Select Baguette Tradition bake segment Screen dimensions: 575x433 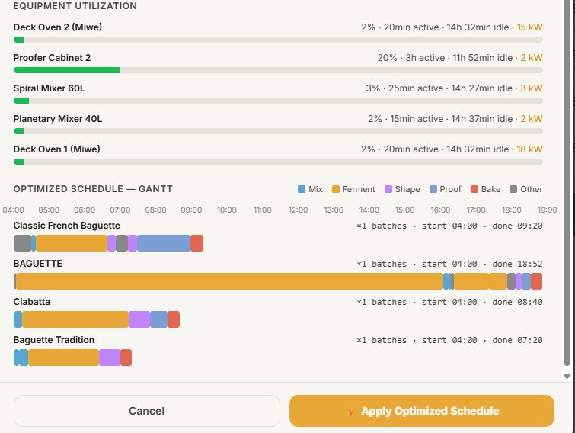click(126, 358)
